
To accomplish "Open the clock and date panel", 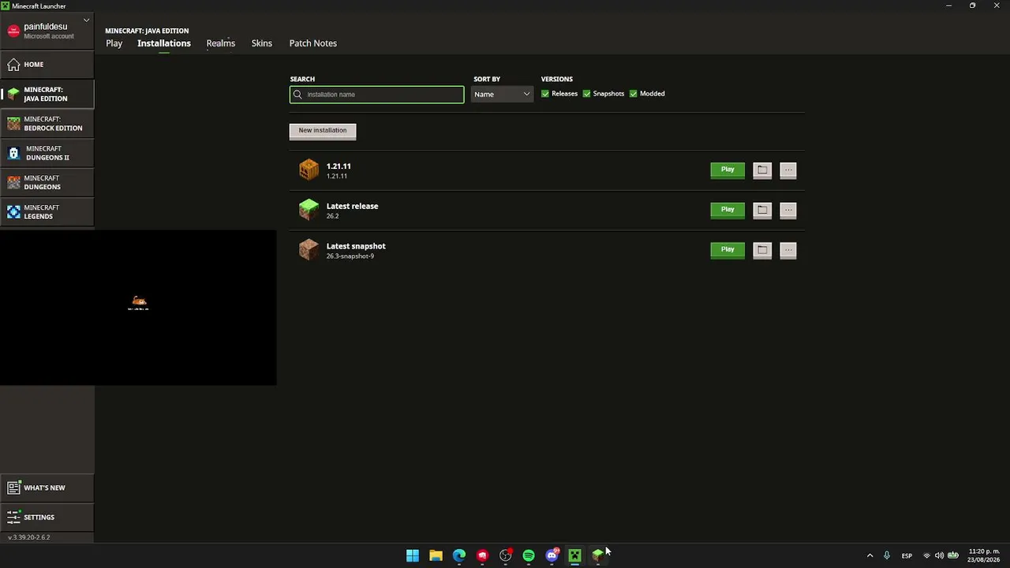I will (x=984, y=555).
